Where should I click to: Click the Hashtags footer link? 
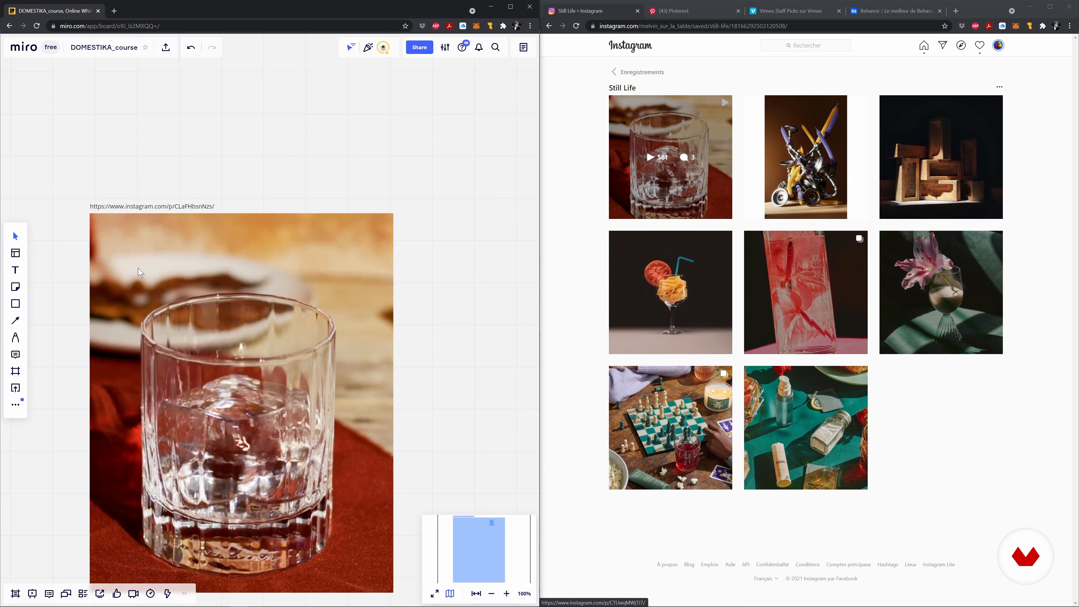pos(888,565)
